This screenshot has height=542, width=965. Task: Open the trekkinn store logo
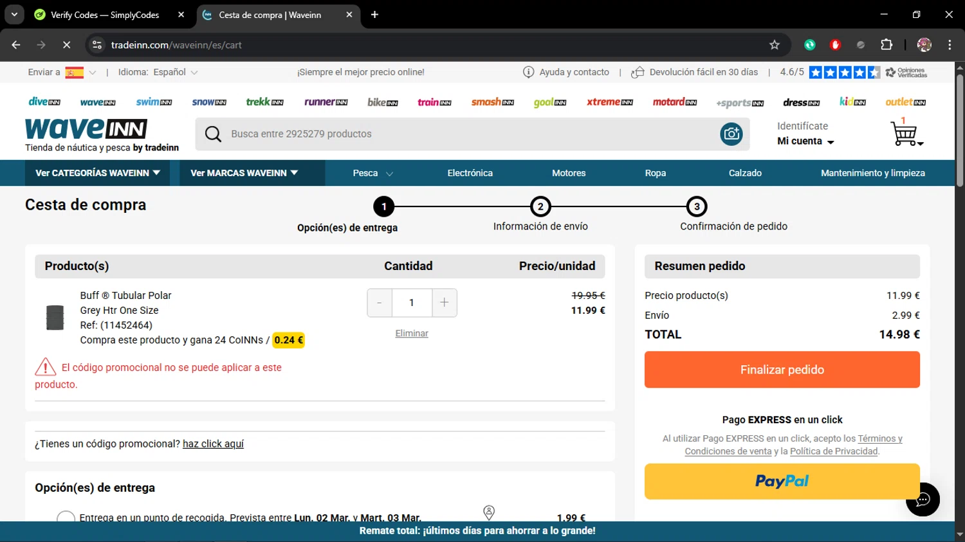(264, 102)
